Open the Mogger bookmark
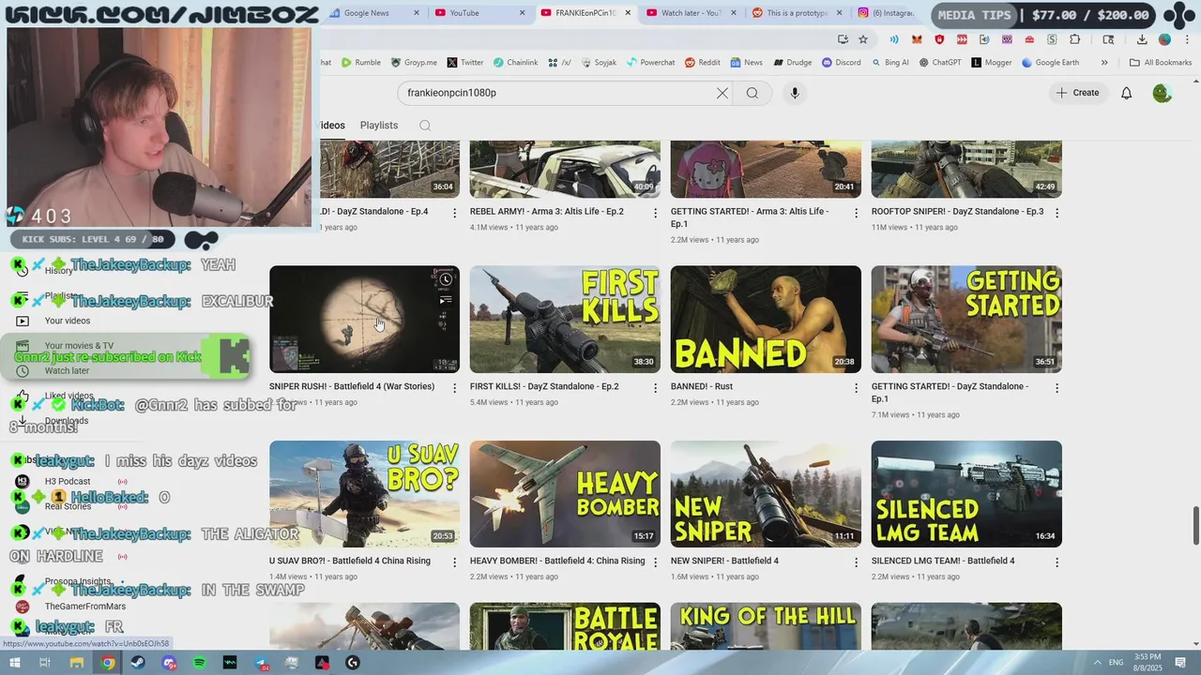Viewport: 1201px width, 675px height. (992, 63)
